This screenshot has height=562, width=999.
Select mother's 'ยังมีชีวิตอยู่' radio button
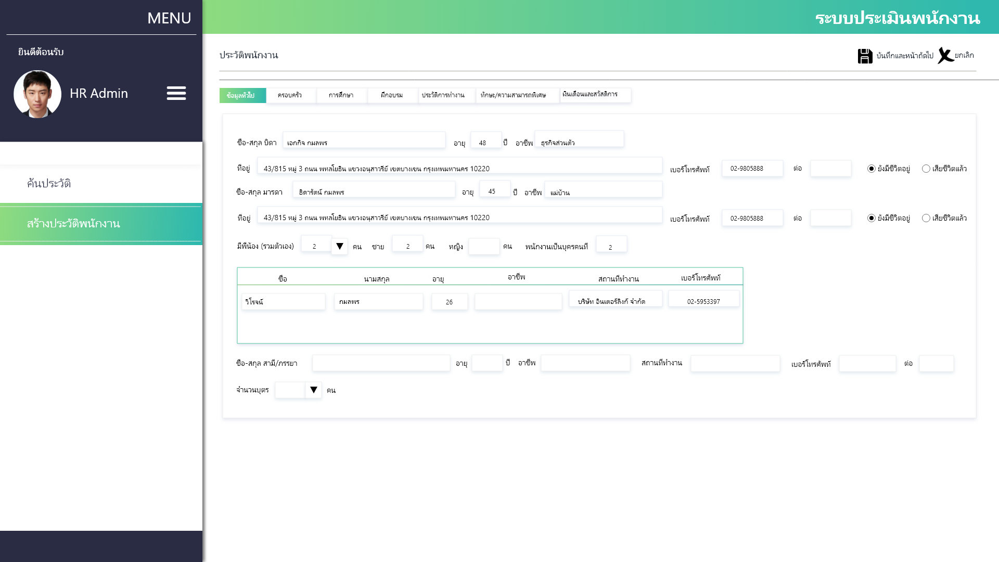click(872, 218)
